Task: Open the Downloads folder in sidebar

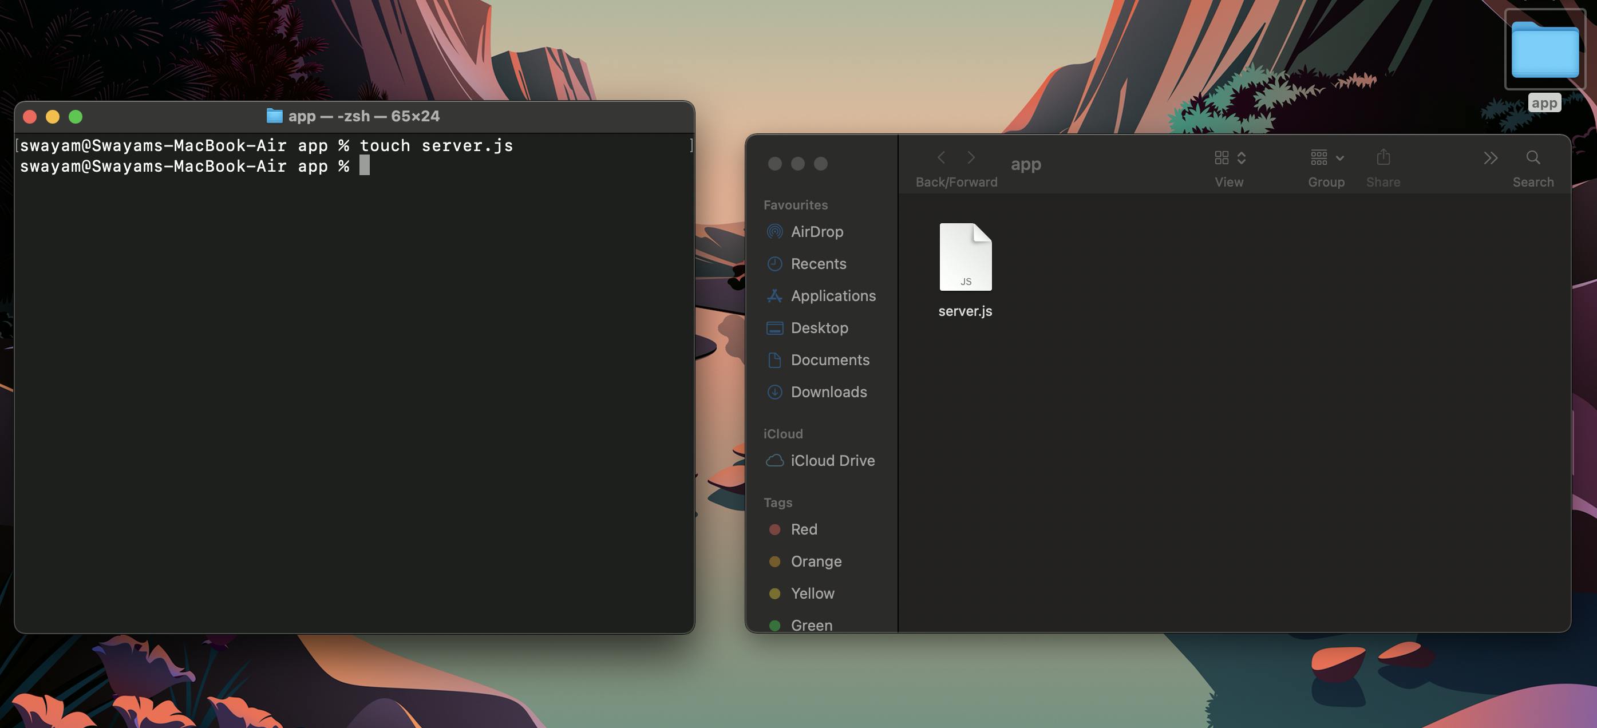Action: tap(828, 391)
